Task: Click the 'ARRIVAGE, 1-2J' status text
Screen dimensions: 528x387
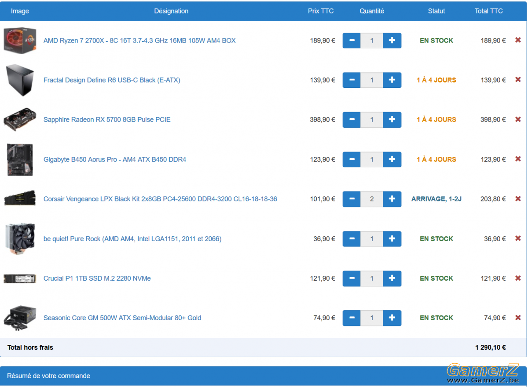Action: (x=436, y=199)
